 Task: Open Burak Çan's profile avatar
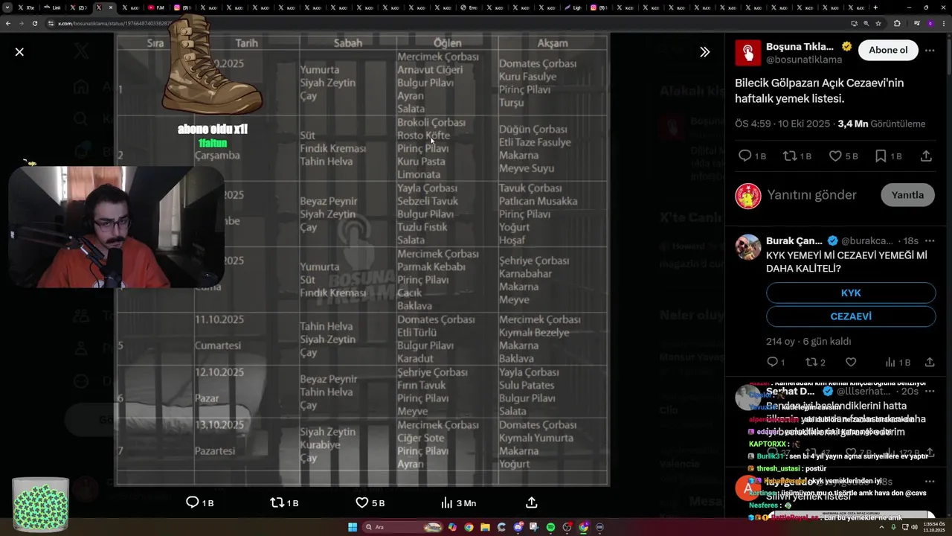[x=748, y=247]
